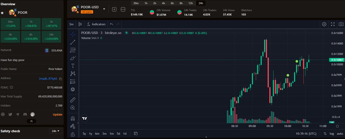Screen dimensions: 345x139
Task: Select the 8h stats timeframe tab
Action: point(181,3)
